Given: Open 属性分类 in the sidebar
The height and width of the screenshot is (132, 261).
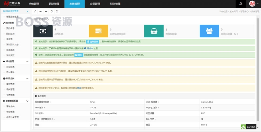Looking at the screenshot, I should tap(10, 106).
